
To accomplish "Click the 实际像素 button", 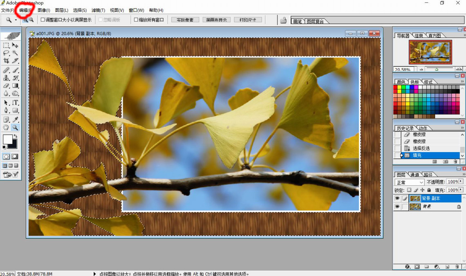I will 185,20.
